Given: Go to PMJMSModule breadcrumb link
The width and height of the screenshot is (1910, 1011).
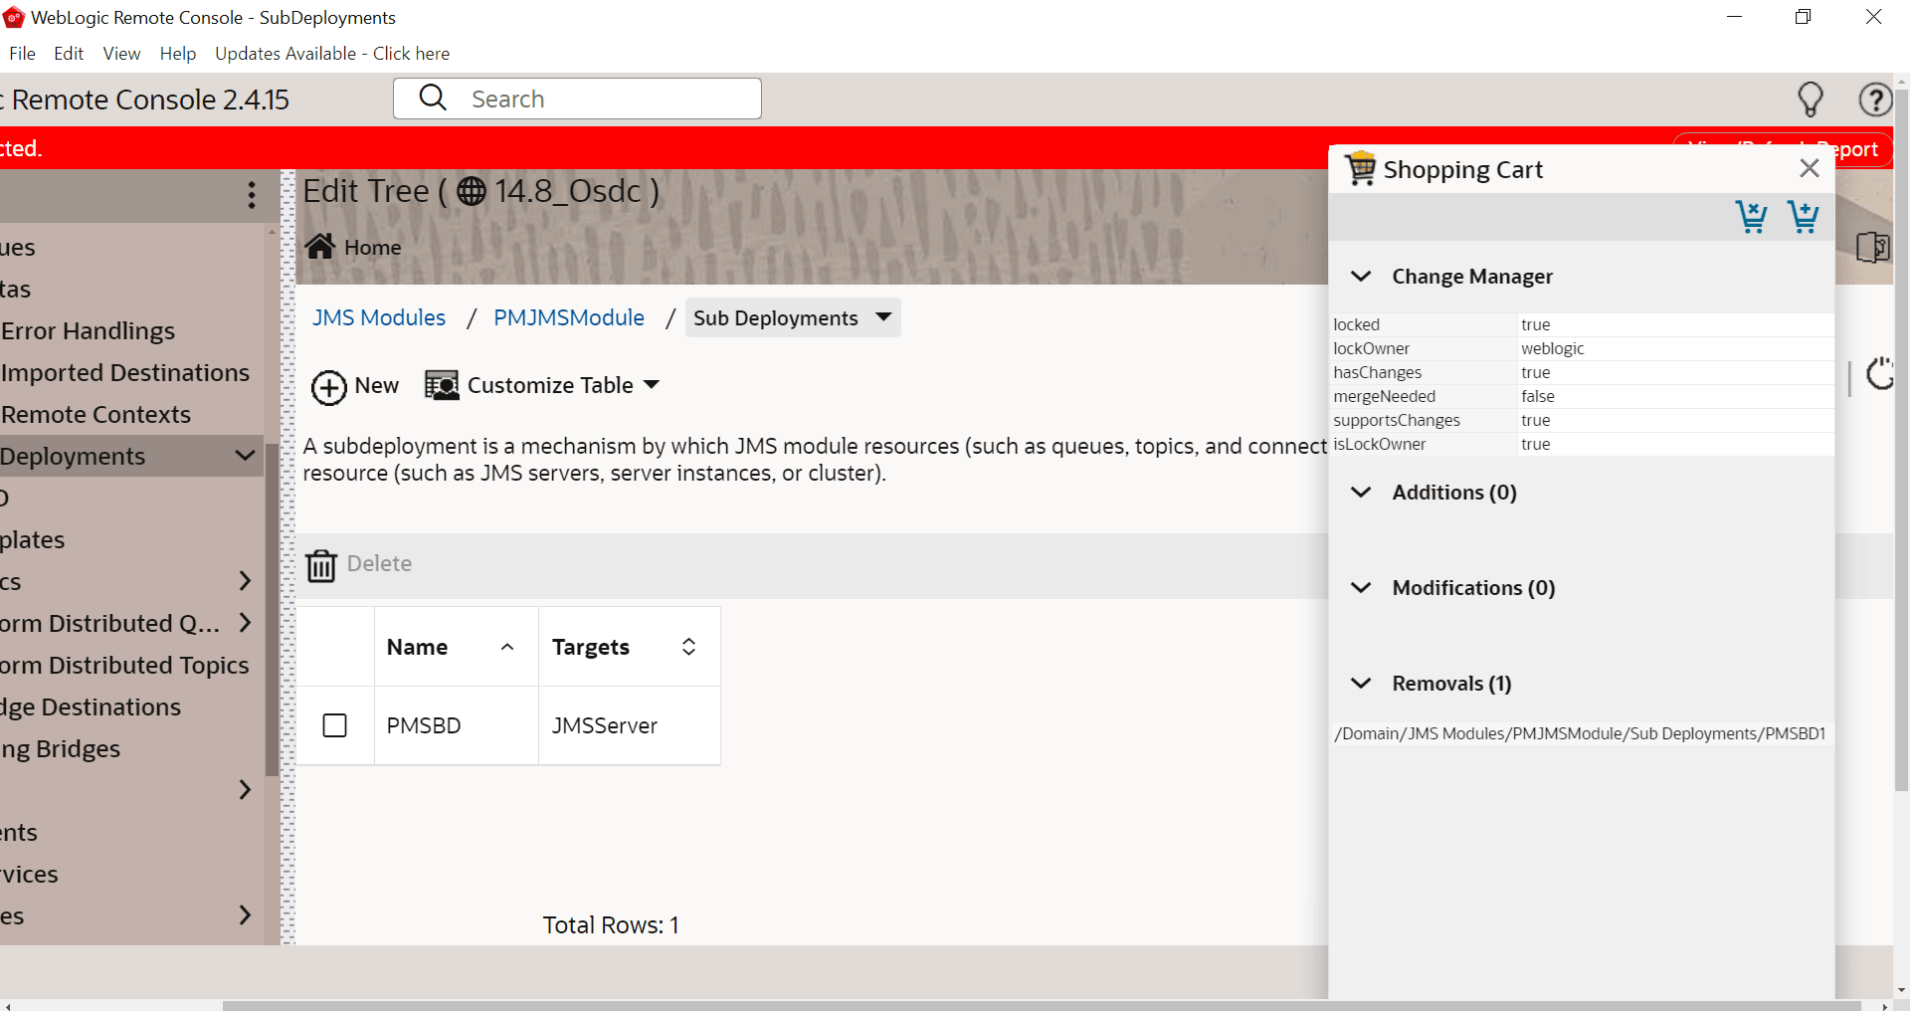Looking at the screenshot, I should [569, 317].
